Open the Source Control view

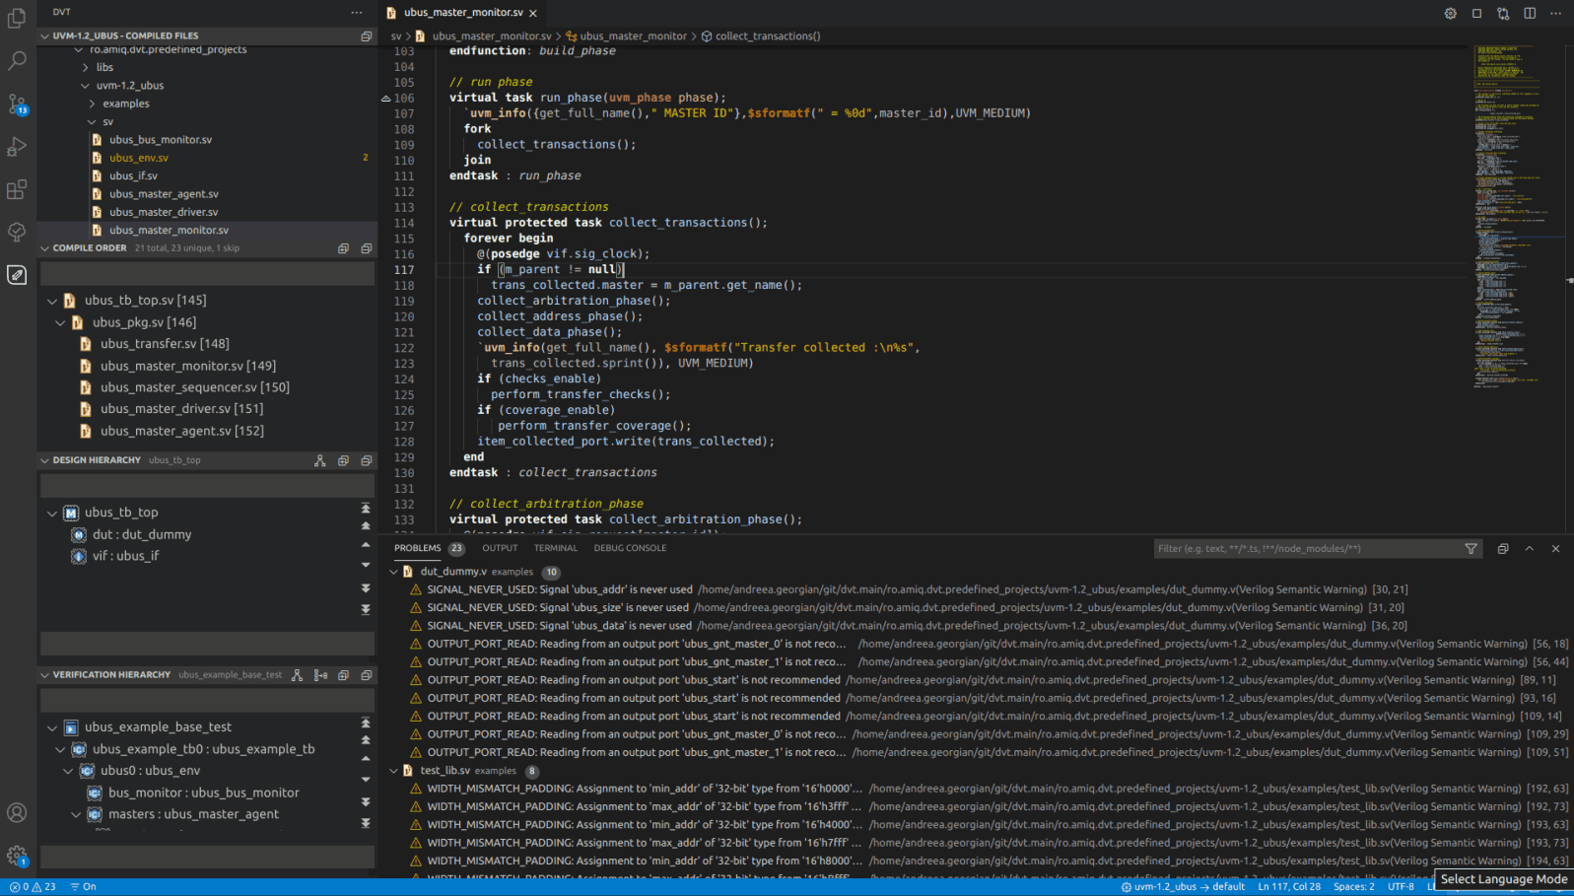17,103
